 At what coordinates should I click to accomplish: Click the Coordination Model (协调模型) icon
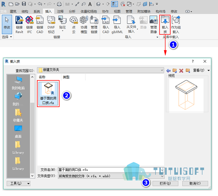84,25
